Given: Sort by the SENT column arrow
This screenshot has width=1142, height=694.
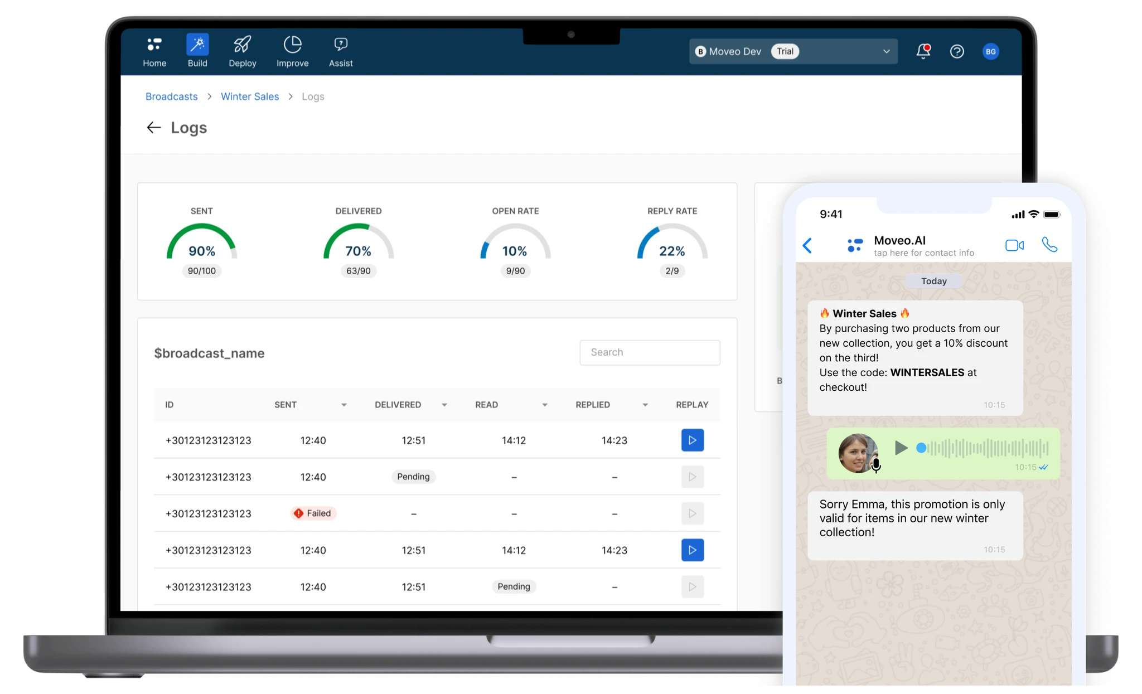Looking at the screenshot, I should point(344,405).
